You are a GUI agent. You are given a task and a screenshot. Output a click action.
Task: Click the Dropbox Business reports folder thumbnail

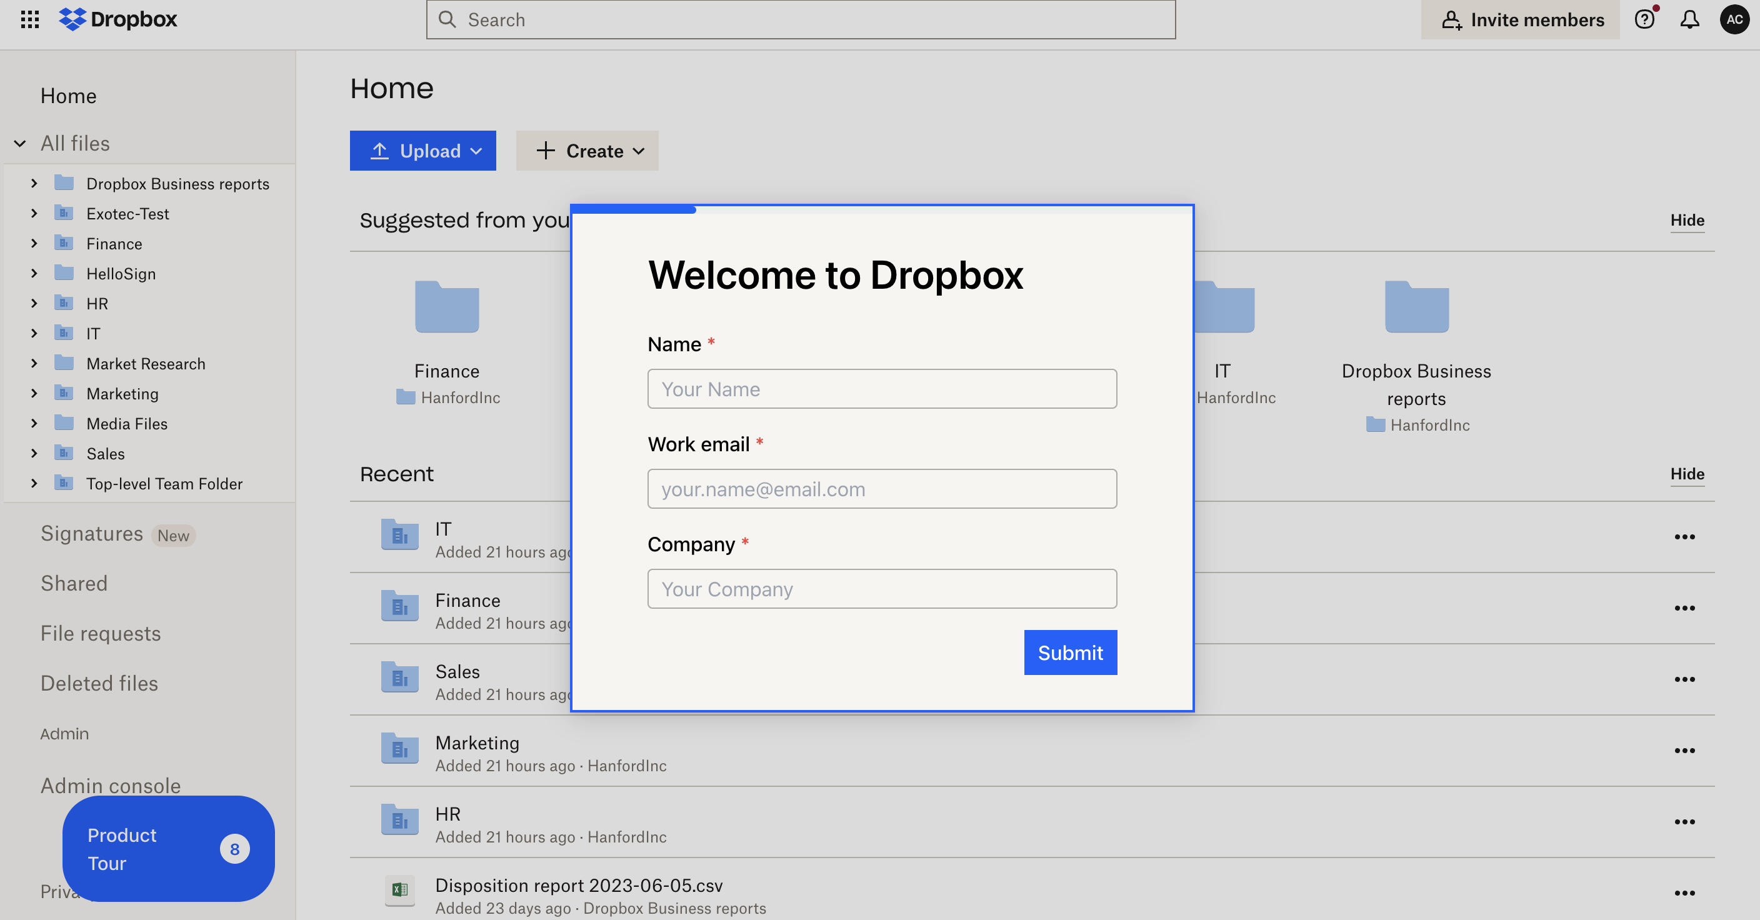pos(1416,306)
